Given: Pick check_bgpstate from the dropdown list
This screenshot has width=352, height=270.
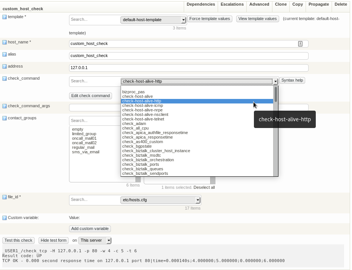Looking at the screenshot, I should pyautogui.click(x=197, y=147).
